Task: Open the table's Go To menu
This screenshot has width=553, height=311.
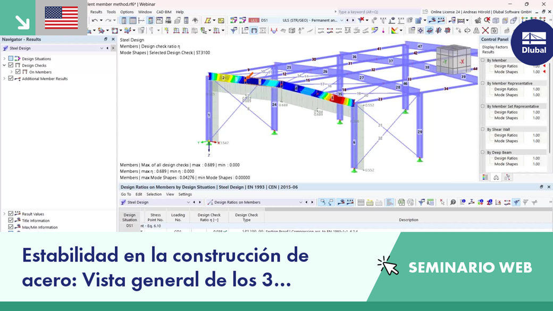Action: coord(125,194)
